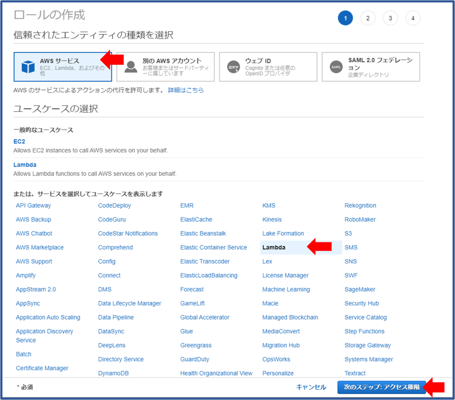This screenshot has width=455, height=400.
Task: Select Certificate Manager service
Action: [42, 368]
